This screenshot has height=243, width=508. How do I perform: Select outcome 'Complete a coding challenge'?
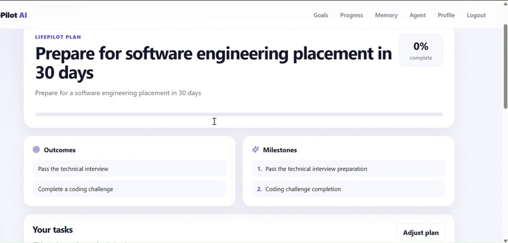129,189
